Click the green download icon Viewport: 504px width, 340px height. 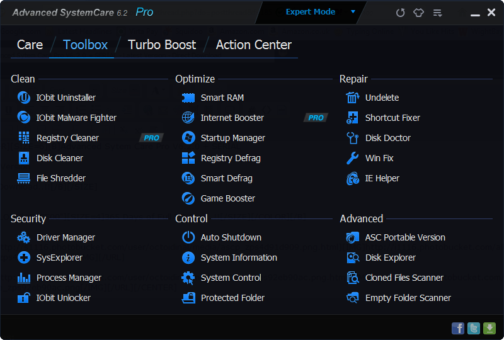(490, 328)
